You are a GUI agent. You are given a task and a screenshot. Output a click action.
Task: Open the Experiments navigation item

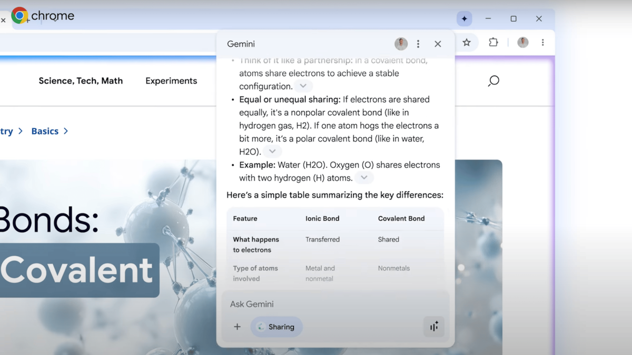click(x=171, y=81)
